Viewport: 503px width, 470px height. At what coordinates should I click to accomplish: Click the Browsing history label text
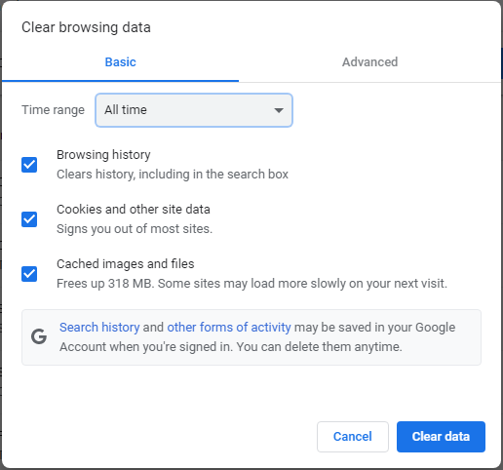(x=103, y=155)
